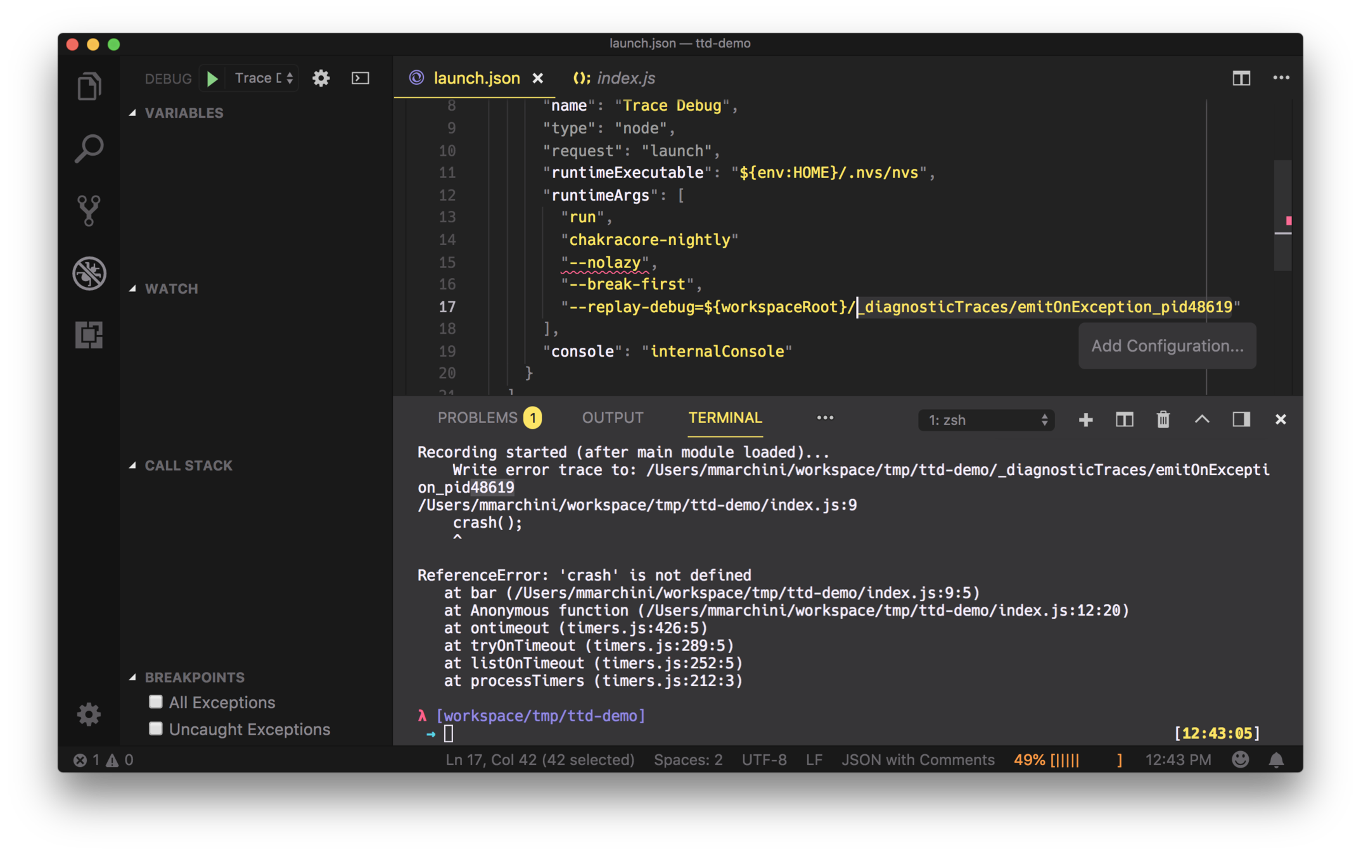Kill terminal with trash icon
Viewport: 1361px width, 855px height.
(1163, 419)
